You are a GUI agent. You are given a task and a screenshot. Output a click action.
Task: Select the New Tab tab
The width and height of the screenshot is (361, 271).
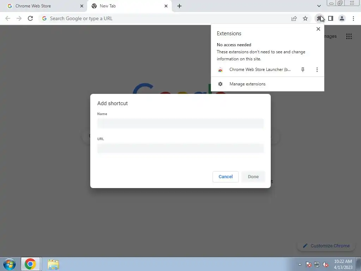tap(129, 6)
